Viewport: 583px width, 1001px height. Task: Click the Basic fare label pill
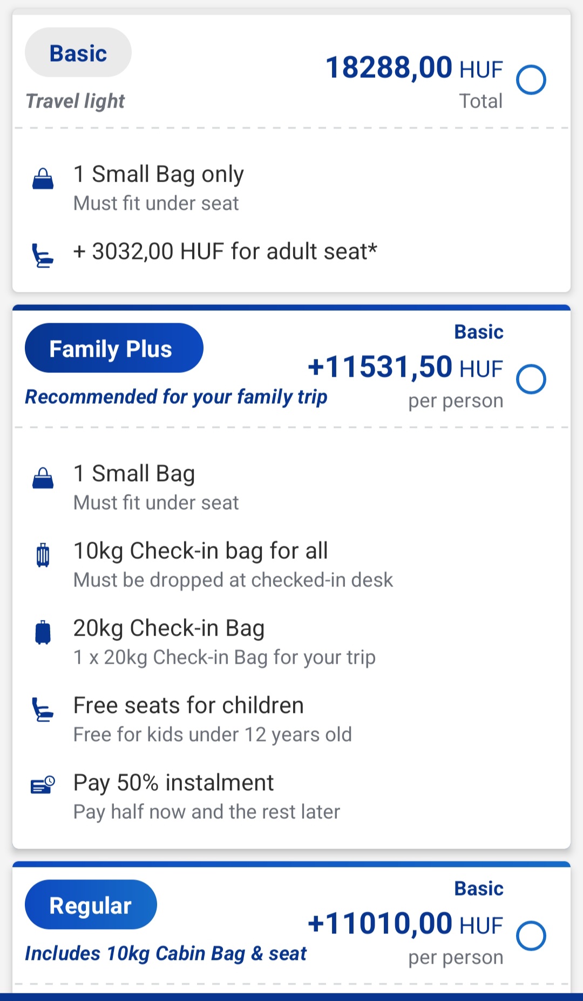[x=78, y=52]
